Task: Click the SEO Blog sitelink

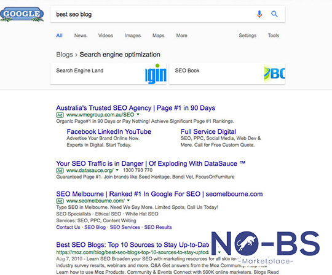Action: 95,227
